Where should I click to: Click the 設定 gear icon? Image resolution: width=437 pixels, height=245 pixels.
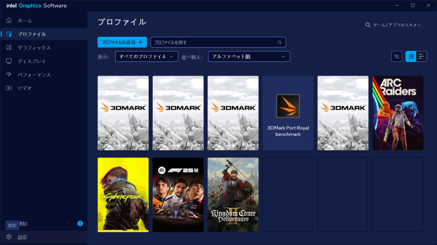point(9,237)
